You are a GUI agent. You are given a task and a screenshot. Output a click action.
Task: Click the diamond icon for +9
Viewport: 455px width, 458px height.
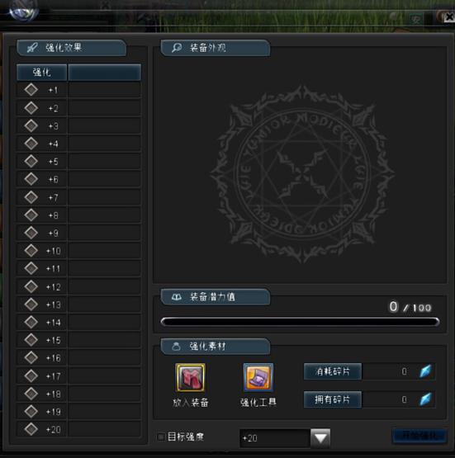point(31,233)
